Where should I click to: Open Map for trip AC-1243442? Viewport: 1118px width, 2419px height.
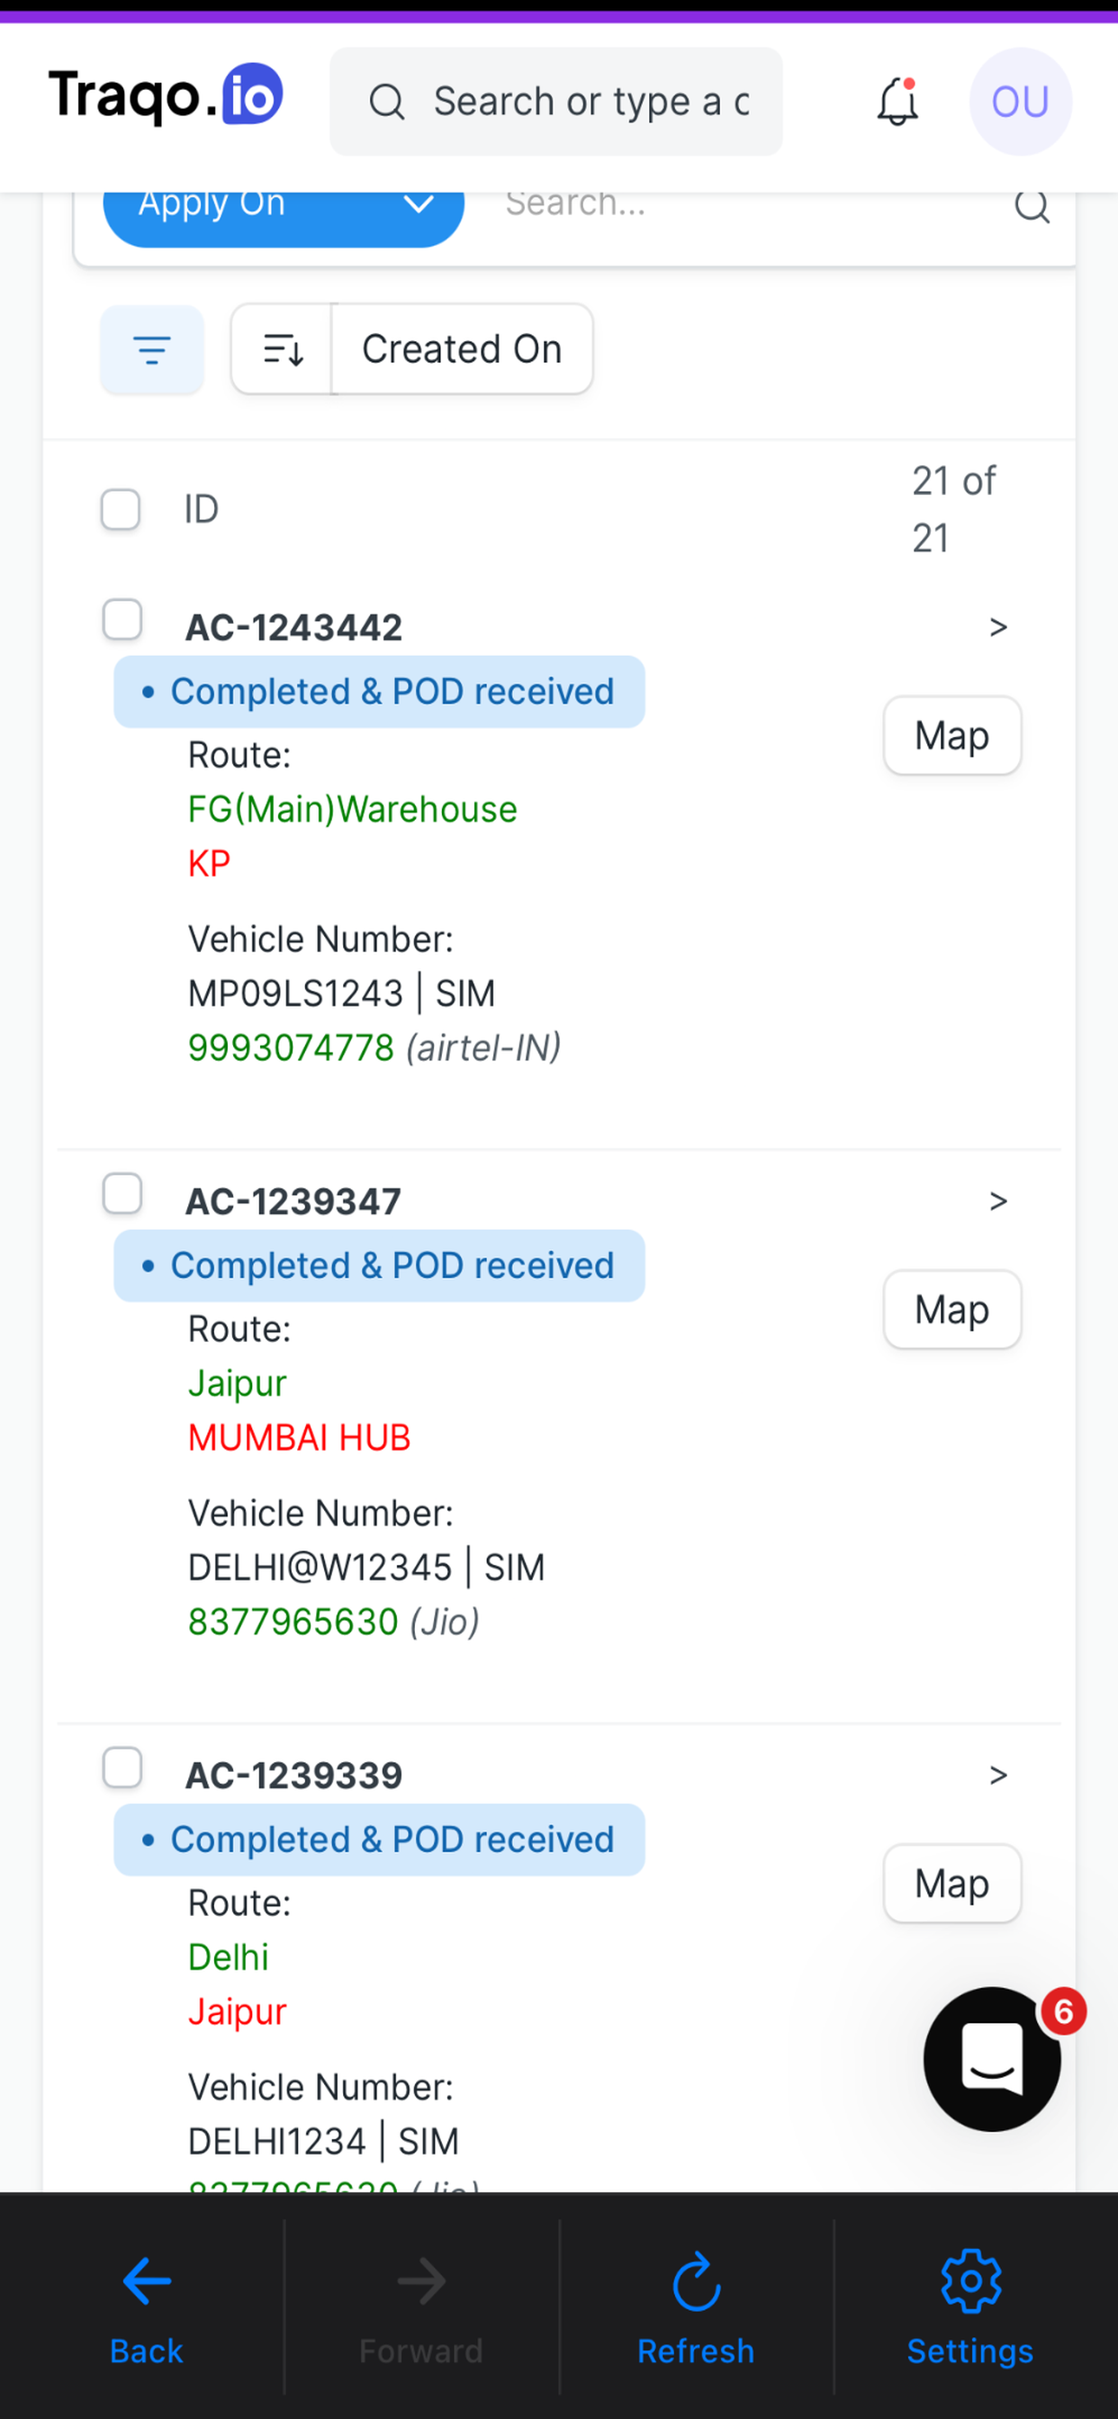click(951, 735)
